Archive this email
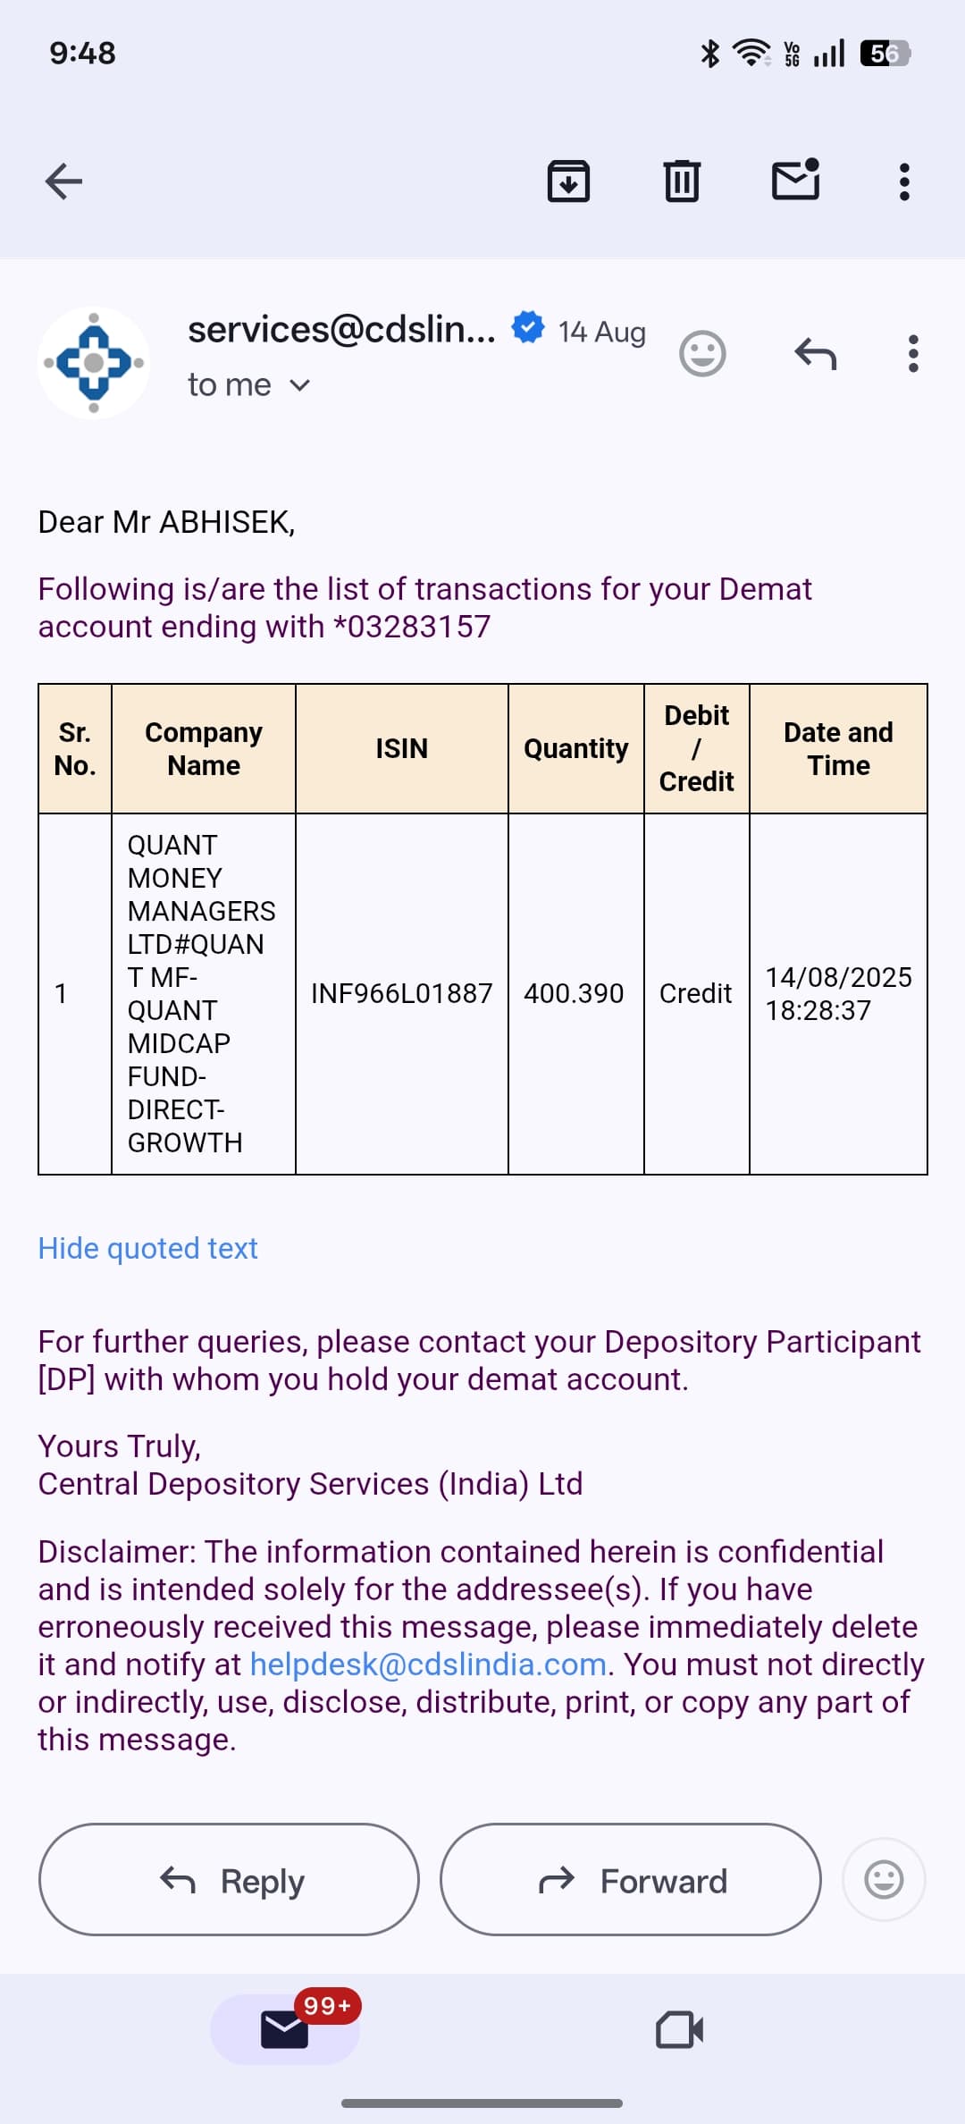The height and width of the screenshot is (2124, 965). click(568, 181)
